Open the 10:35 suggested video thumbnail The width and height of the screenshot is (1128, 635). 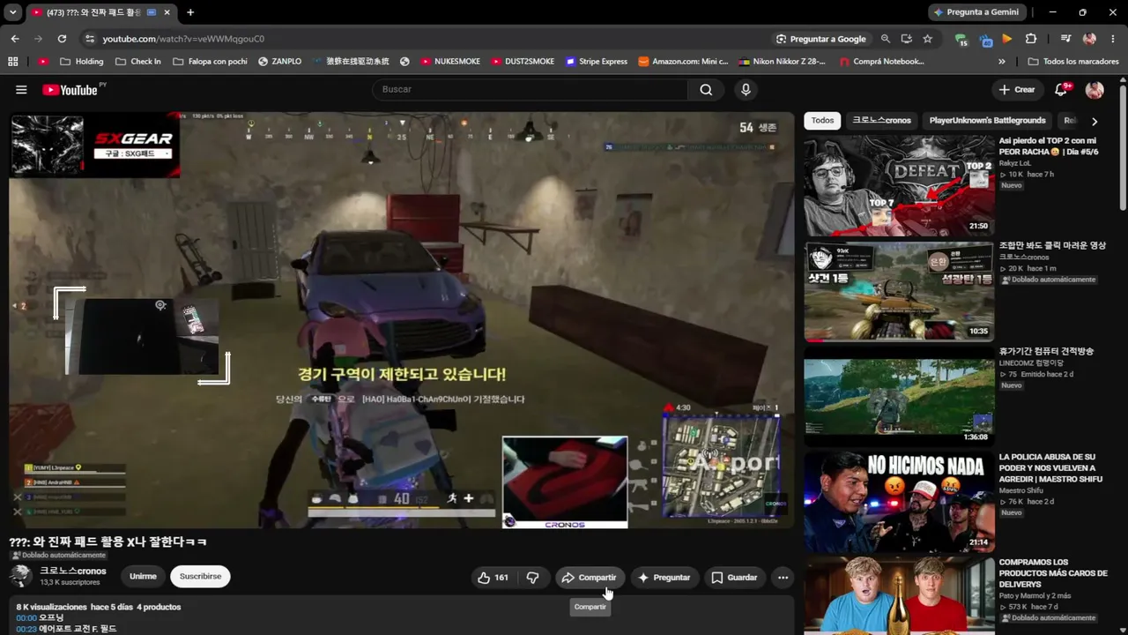point(899,291)
